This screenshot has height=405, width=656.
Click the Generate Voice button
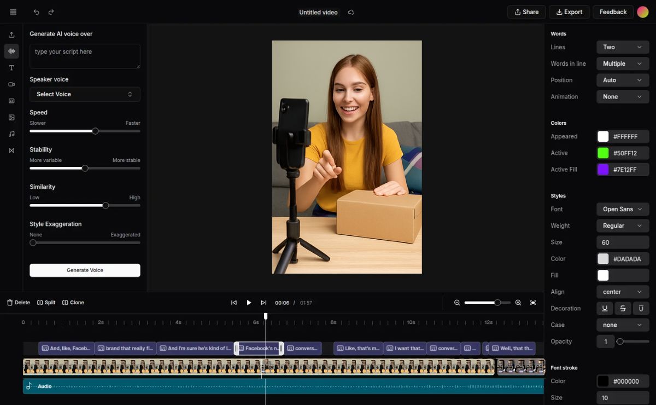point(85,270)
